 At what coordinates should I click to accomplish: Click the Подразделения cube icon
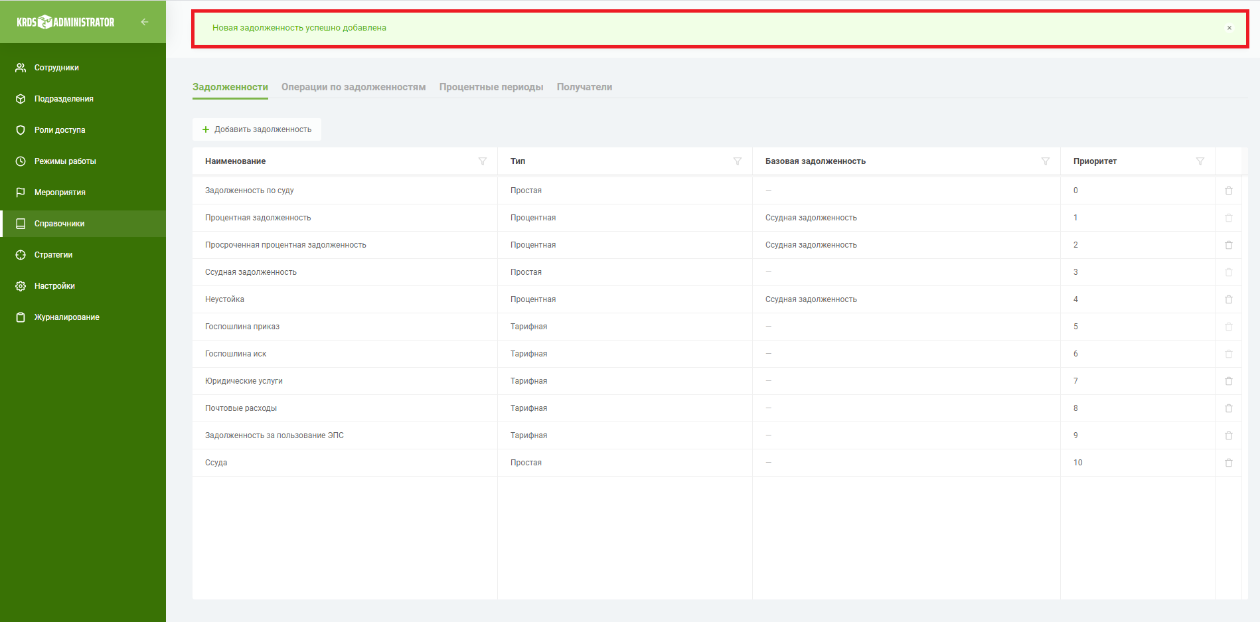pos(21,99)
